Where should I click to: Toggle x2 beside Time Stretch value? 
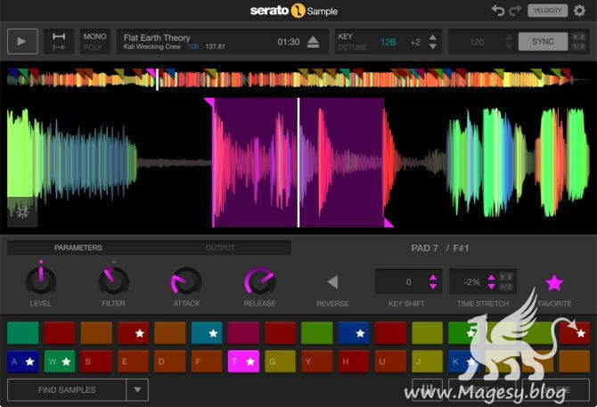coord(505,277)
